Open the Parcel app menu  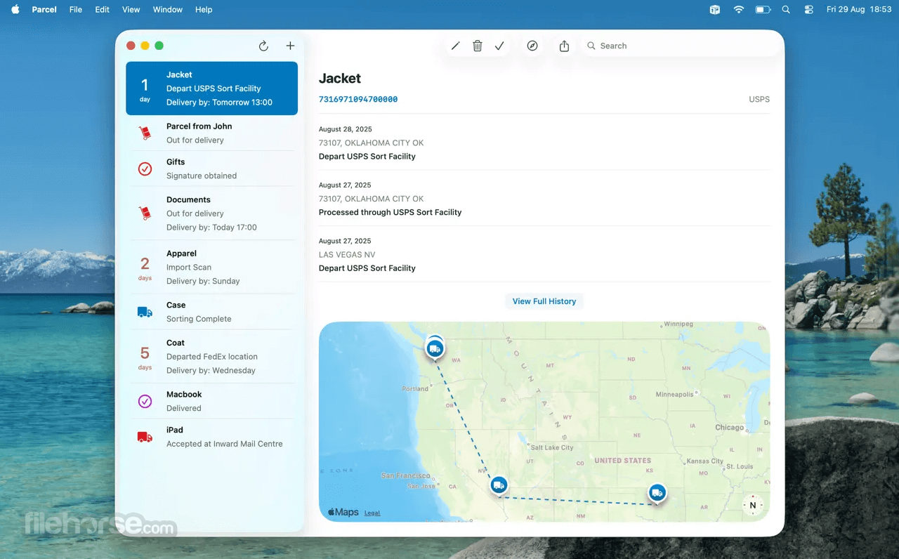(x=44, y=10)
